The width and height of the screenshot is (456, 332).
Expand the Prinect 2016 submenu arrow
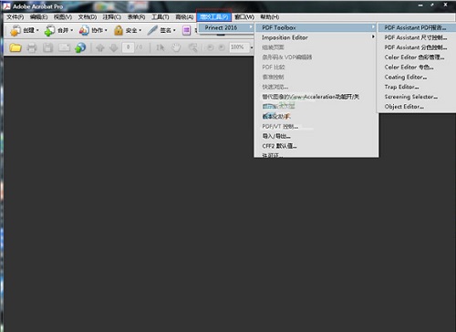pos(251,27)
